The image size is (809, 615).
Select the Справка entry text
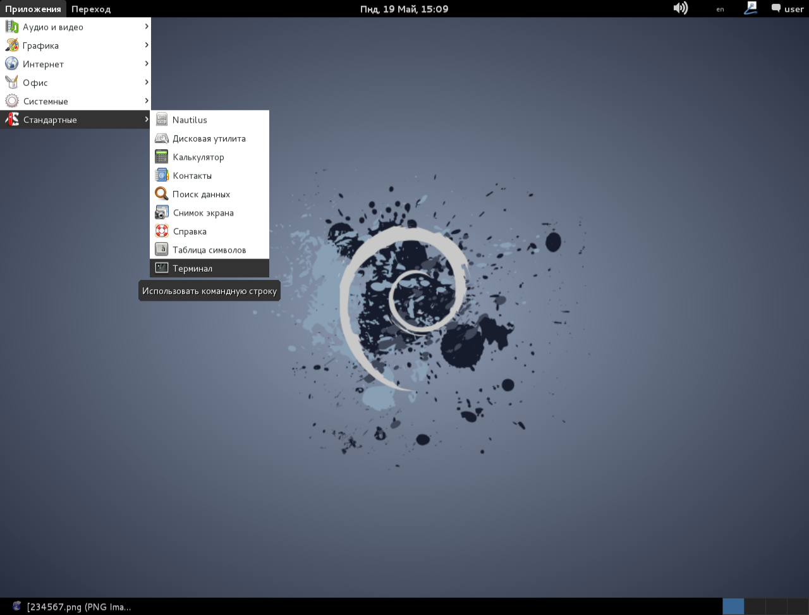(190, 231)
